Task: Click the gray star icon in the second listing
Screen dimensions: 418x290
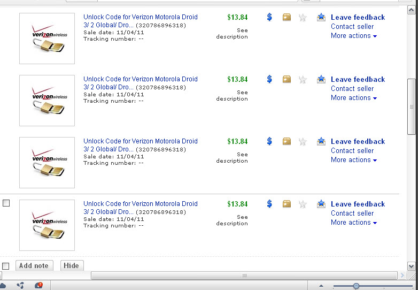Action: click(x=303, y=80)
